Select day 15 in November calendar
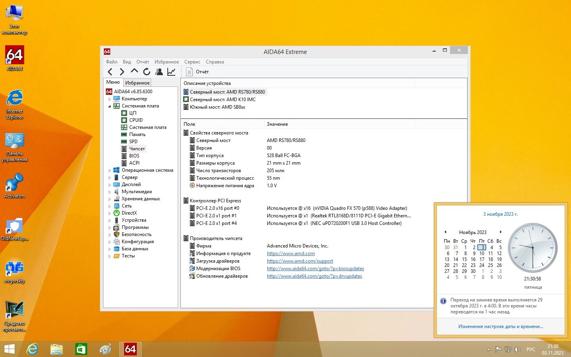Viewport: 571px width, 357px height. click(x=464, y=259)
